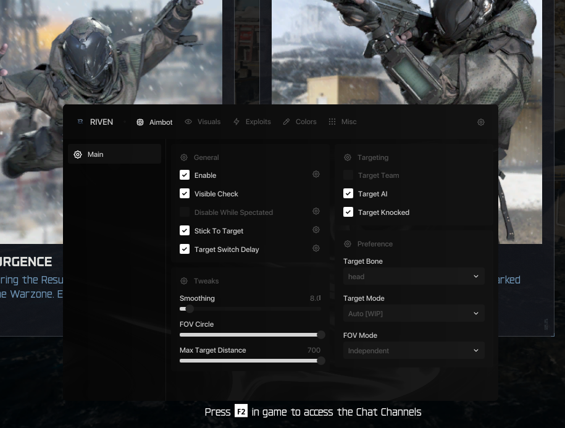Click the FOV Mode label
Image resolution: width=565 pixels, height=428 pixels.
tap(360, 335)
